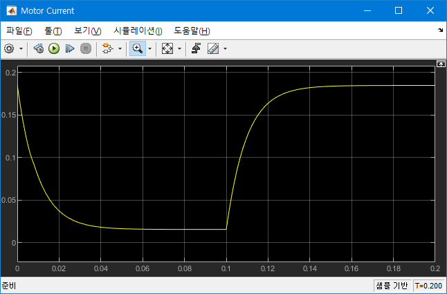Click the dock scope arrow in menu bar
The width and height of the screenshot is (447, 294).
pos(441,30)
